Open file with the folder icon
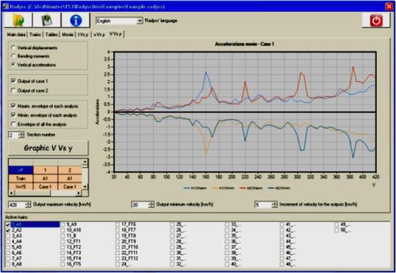 click(18, 21)
